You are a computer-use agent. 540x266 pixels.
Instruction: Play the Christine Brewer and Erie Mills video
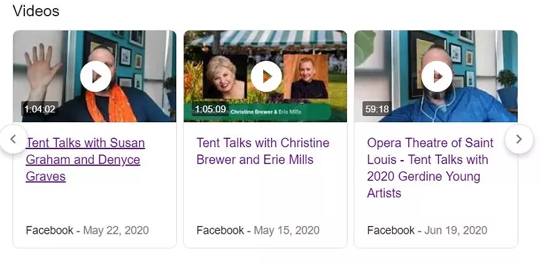pos(266,76)
